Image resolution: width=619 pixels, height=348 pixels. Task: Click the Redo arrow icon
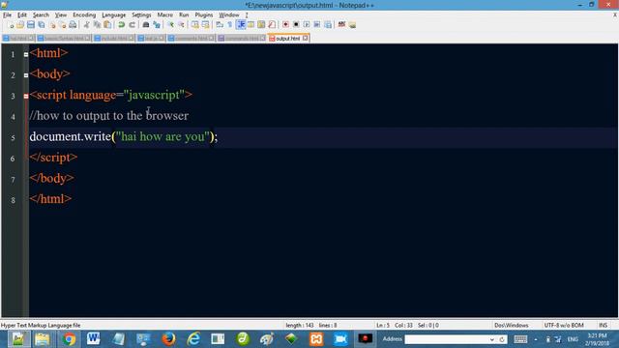132,25
